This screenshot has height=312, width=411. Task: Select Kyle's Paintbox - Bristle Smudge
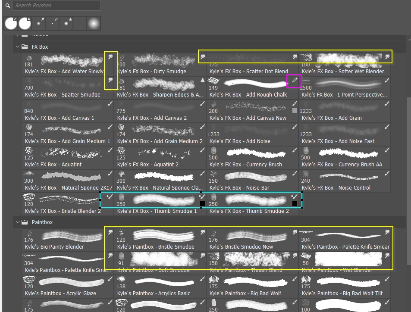160,240
